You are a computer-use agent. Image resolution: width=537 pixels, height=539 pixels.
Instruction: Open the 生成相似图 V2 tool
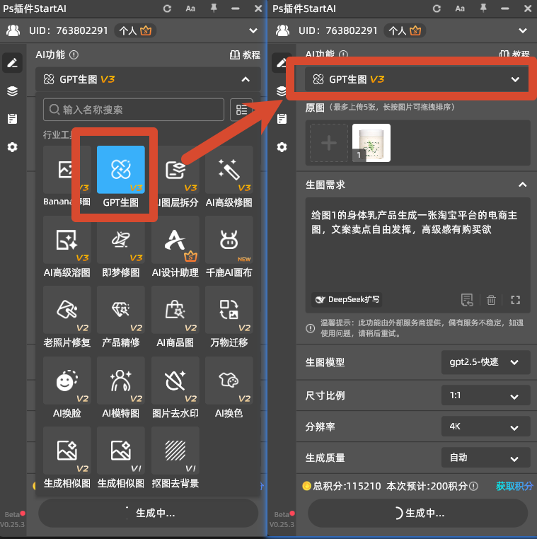pos(67,451)
